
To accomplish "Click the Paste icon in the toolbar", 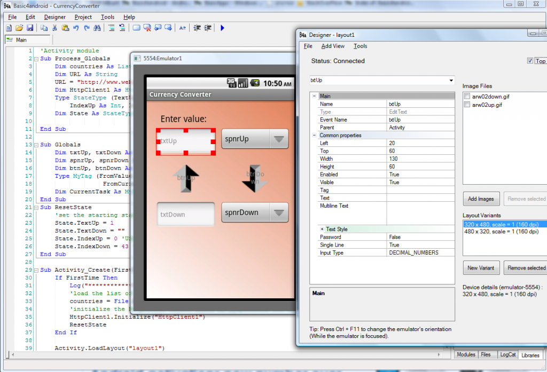I will [65, 28].
